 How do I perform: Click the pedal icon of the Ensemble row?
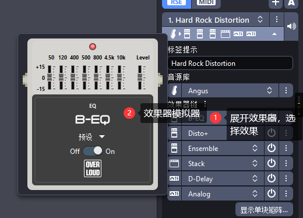point(174,148)
